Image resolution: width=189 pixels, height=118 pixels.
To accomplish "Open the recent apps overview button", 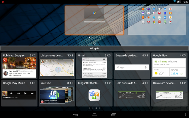I will pos(114,115).
